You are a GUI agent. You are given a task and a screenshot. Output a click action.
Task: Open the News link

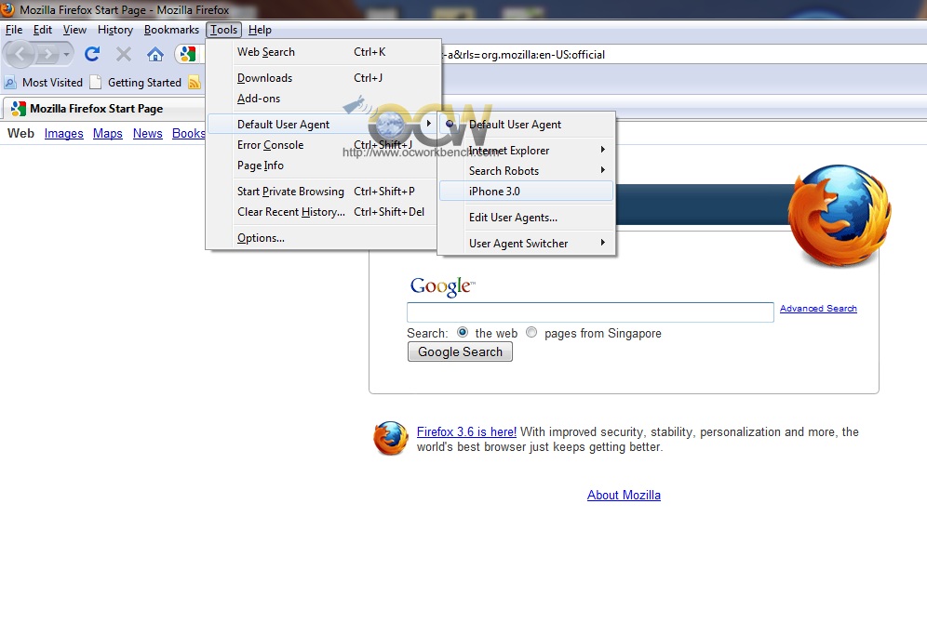(x=148, y=134)
